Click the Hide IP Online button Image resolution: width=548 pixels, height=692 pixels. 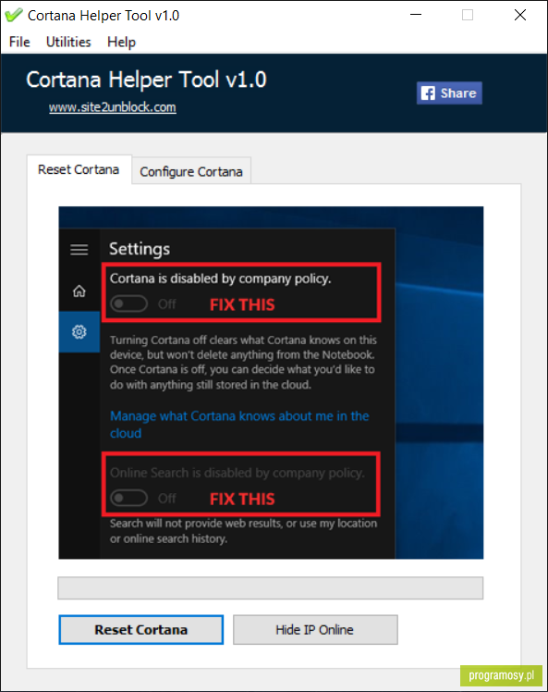315,629
